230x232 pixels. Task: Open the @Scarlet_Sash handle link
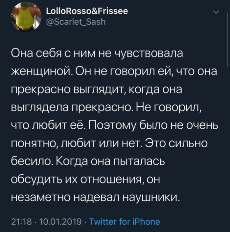[76, 22]
